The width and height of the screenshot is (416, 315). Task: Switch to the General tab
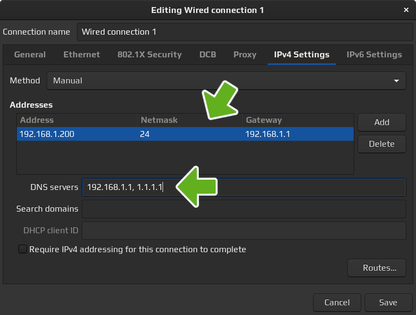pyautogui.click(x=30, y=55)
